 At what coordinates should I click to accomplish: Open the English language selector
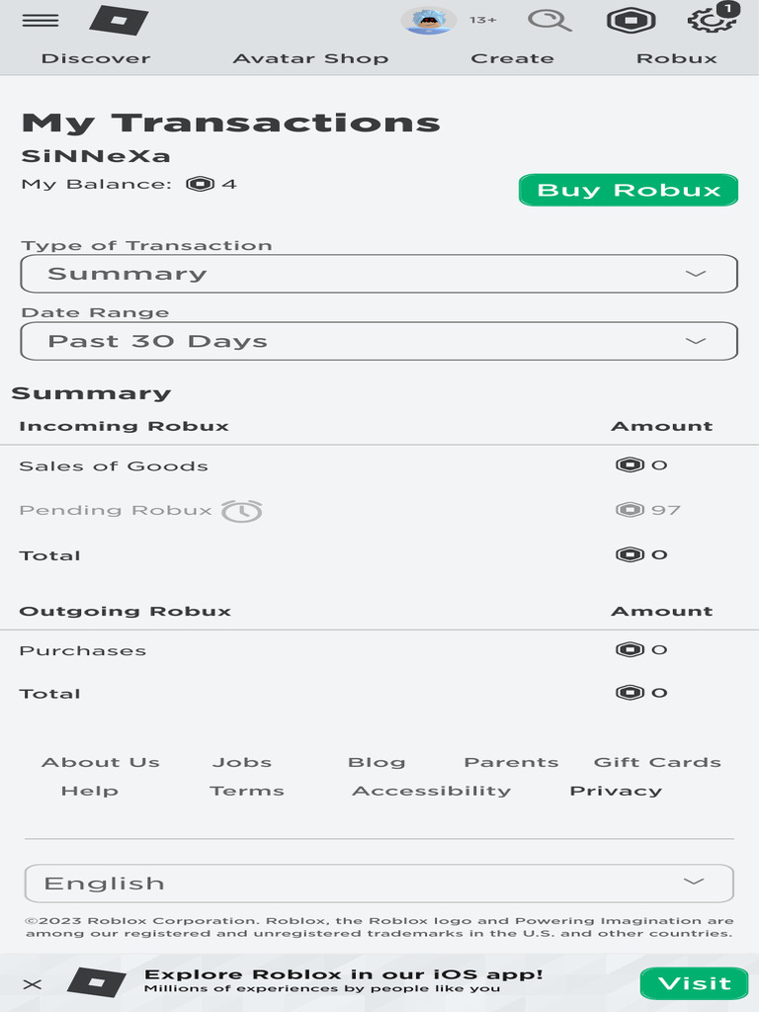pyautogui.click(x=379, y=884)
